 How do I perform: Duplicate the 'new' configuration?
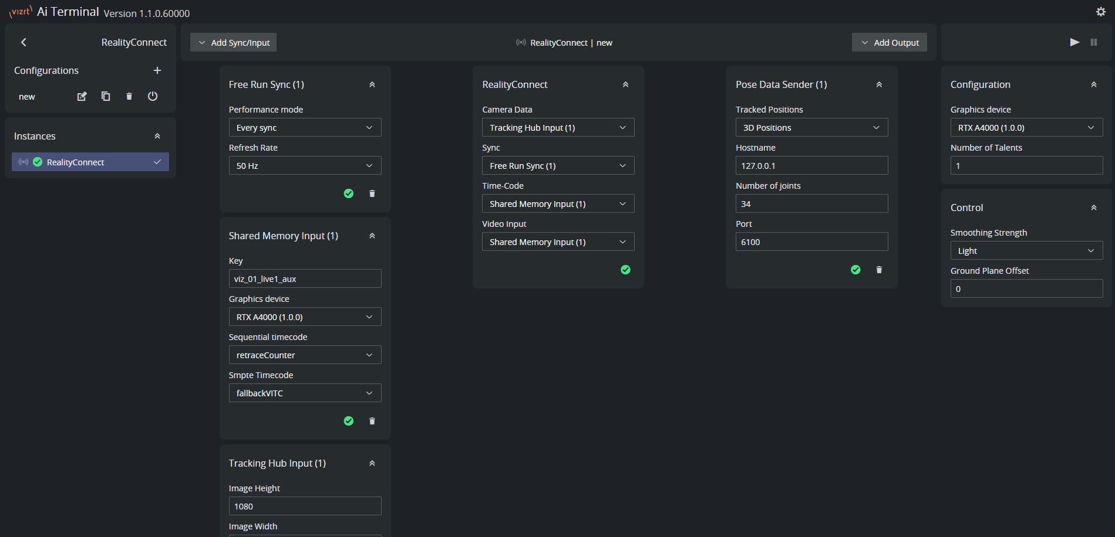pyautogui.click(x=106, y=96)
